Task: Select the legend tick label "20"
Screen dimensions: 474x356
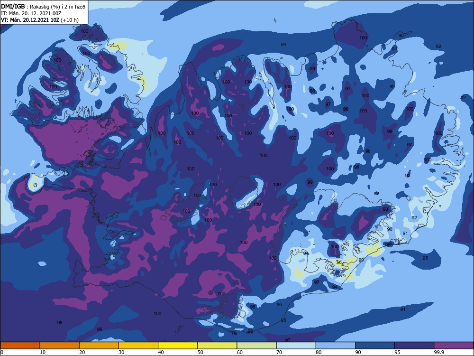Action: [82, 352]
